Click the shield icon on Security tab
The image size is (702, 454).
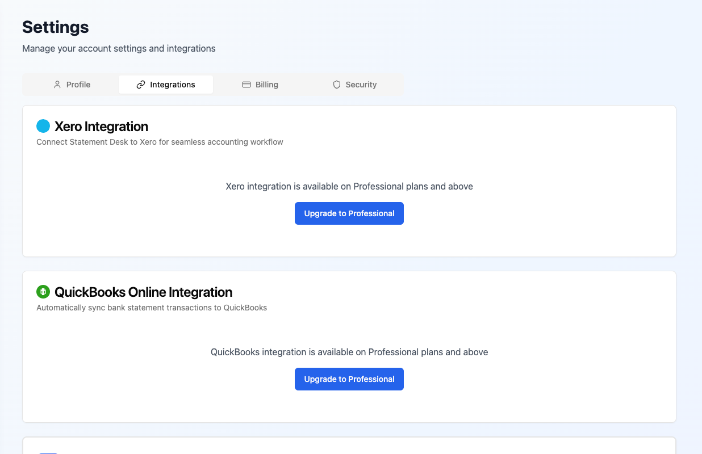[337, 85]
